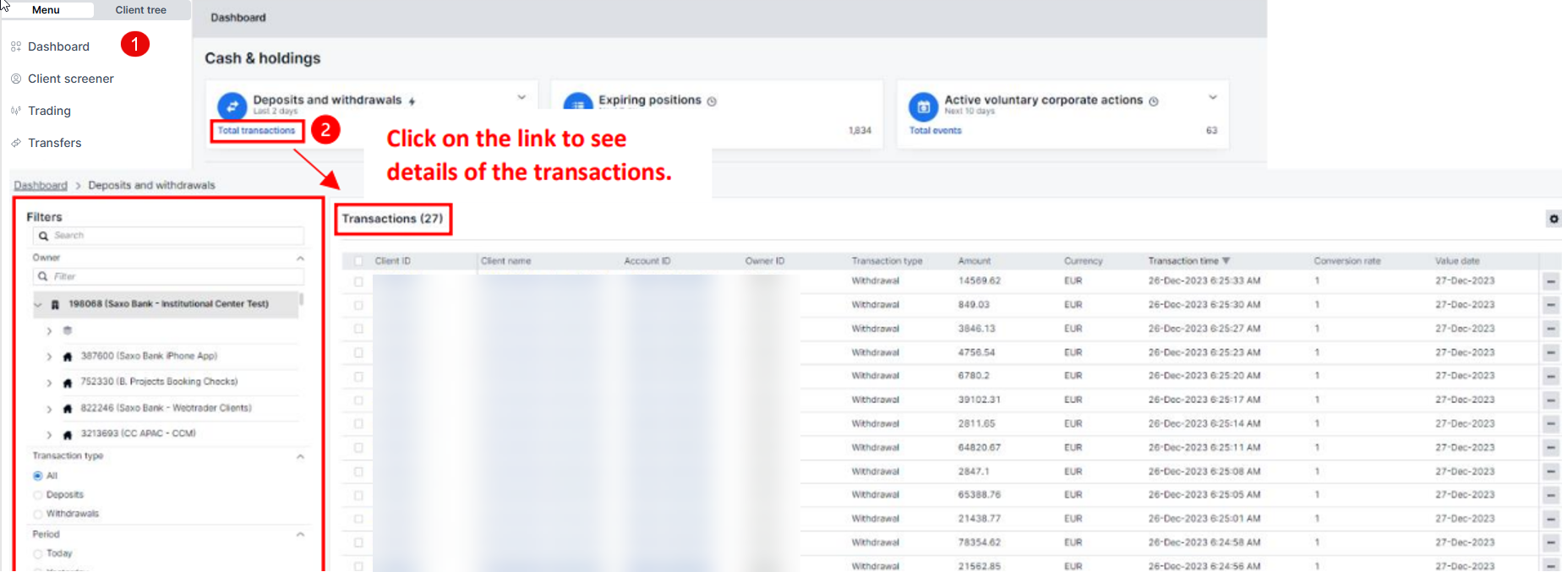Click the row action button on first withdrawal

1550,281
